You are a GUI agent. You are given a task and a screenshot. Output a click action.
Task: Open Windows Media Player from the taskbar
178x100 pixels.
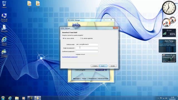point(23,98)
